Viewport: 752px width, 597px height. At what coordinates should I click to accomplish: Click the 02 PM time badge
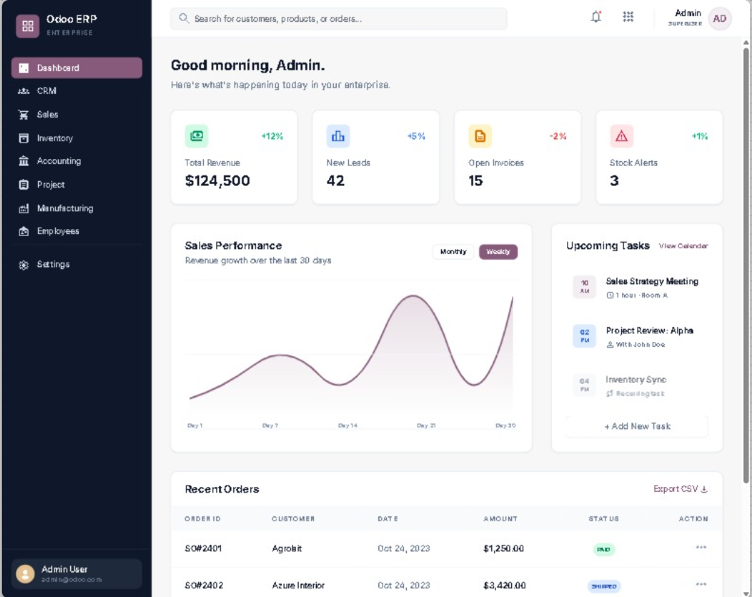pyautogui.click(x=584, y=335)
